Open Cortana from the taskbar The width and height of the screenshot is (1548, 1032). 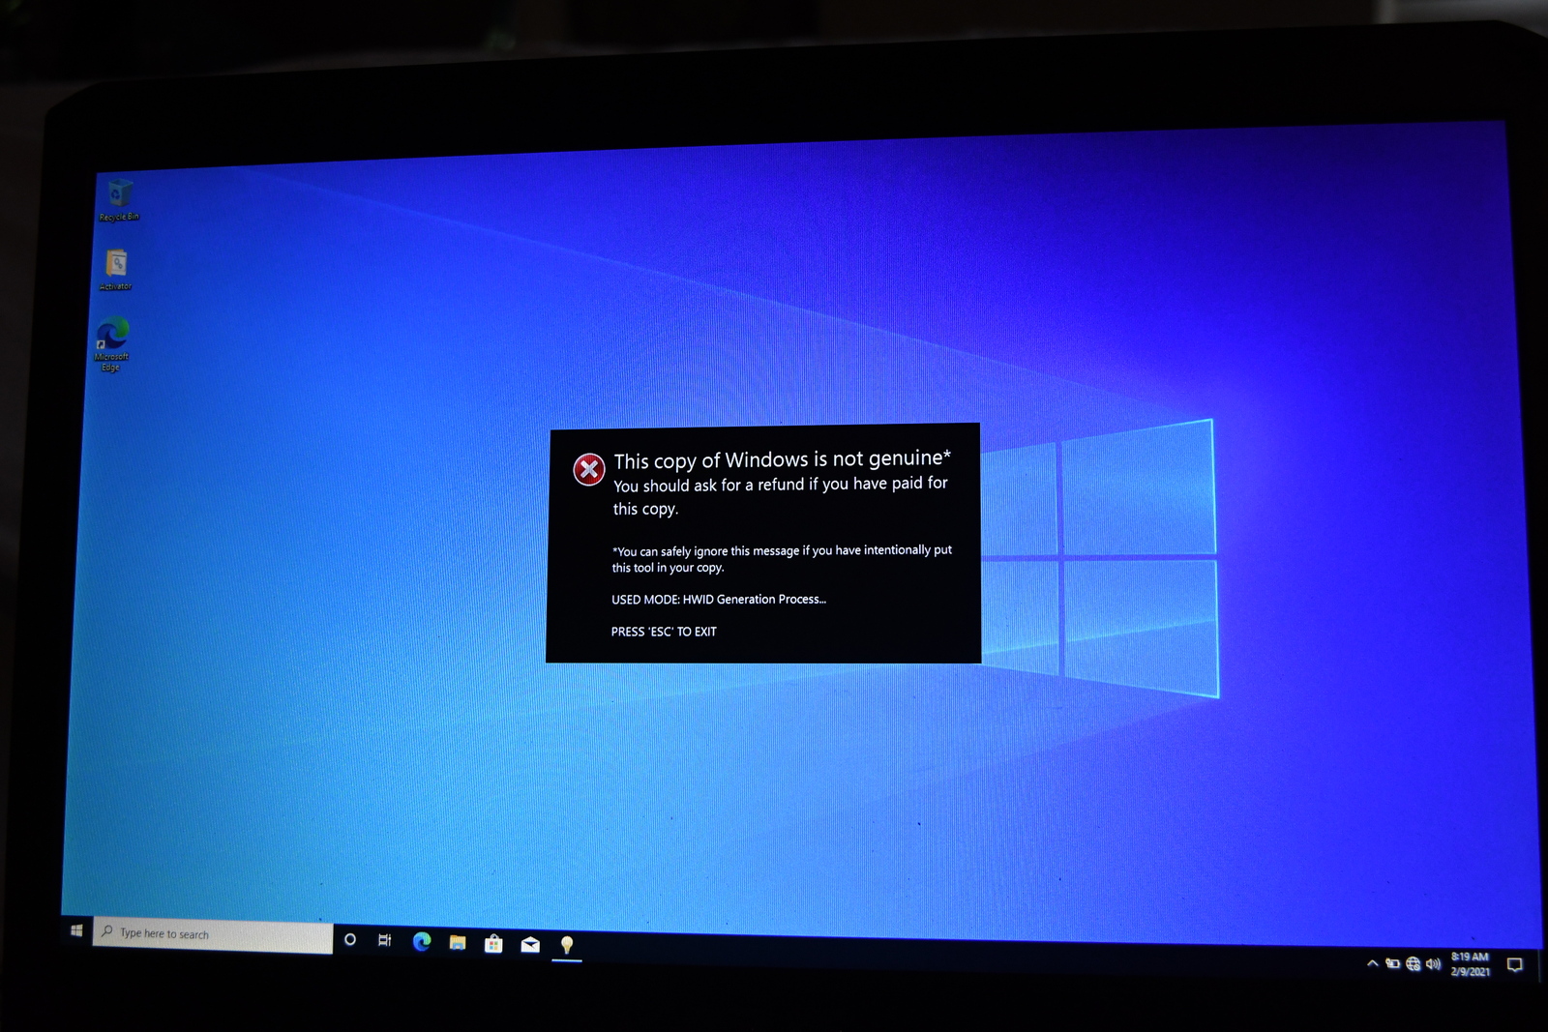click(350, 939)
